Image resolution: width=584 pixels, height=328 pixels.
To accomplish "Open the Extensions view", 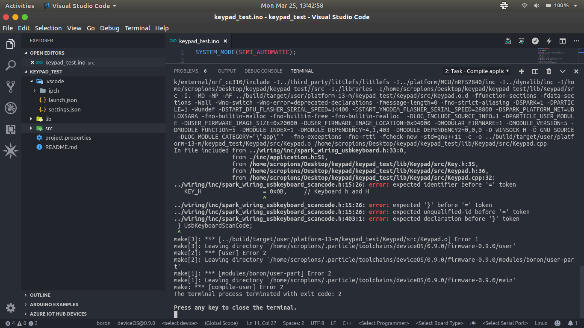I will (11, 129).
